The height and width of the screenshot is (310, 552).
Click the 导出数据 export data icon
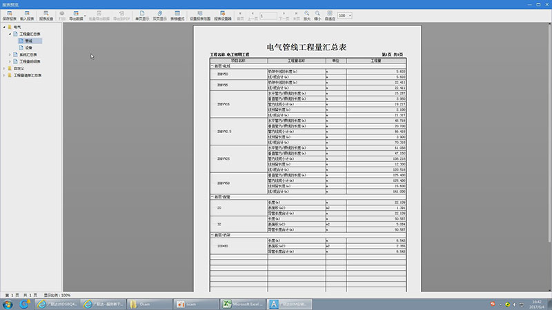(x=76, y=14)
